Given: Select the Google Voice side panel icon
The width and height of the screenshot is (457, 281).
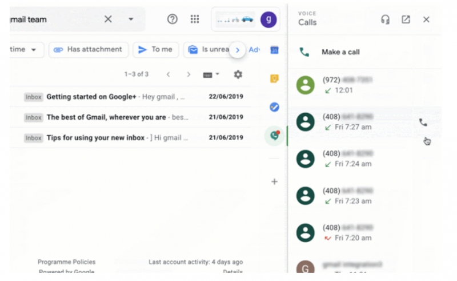Looking at the screenshot, I should [275, 136].
